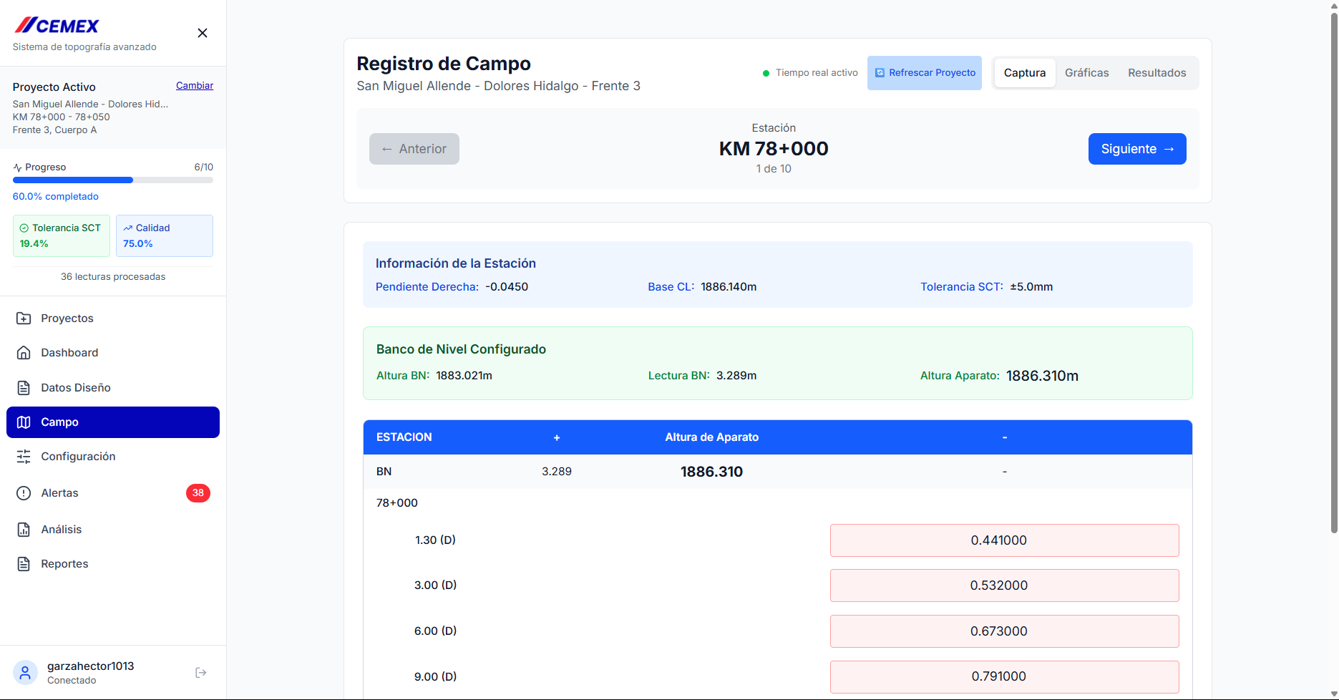Click the logout icon next to garzahector1013

[x=201, y=673]
